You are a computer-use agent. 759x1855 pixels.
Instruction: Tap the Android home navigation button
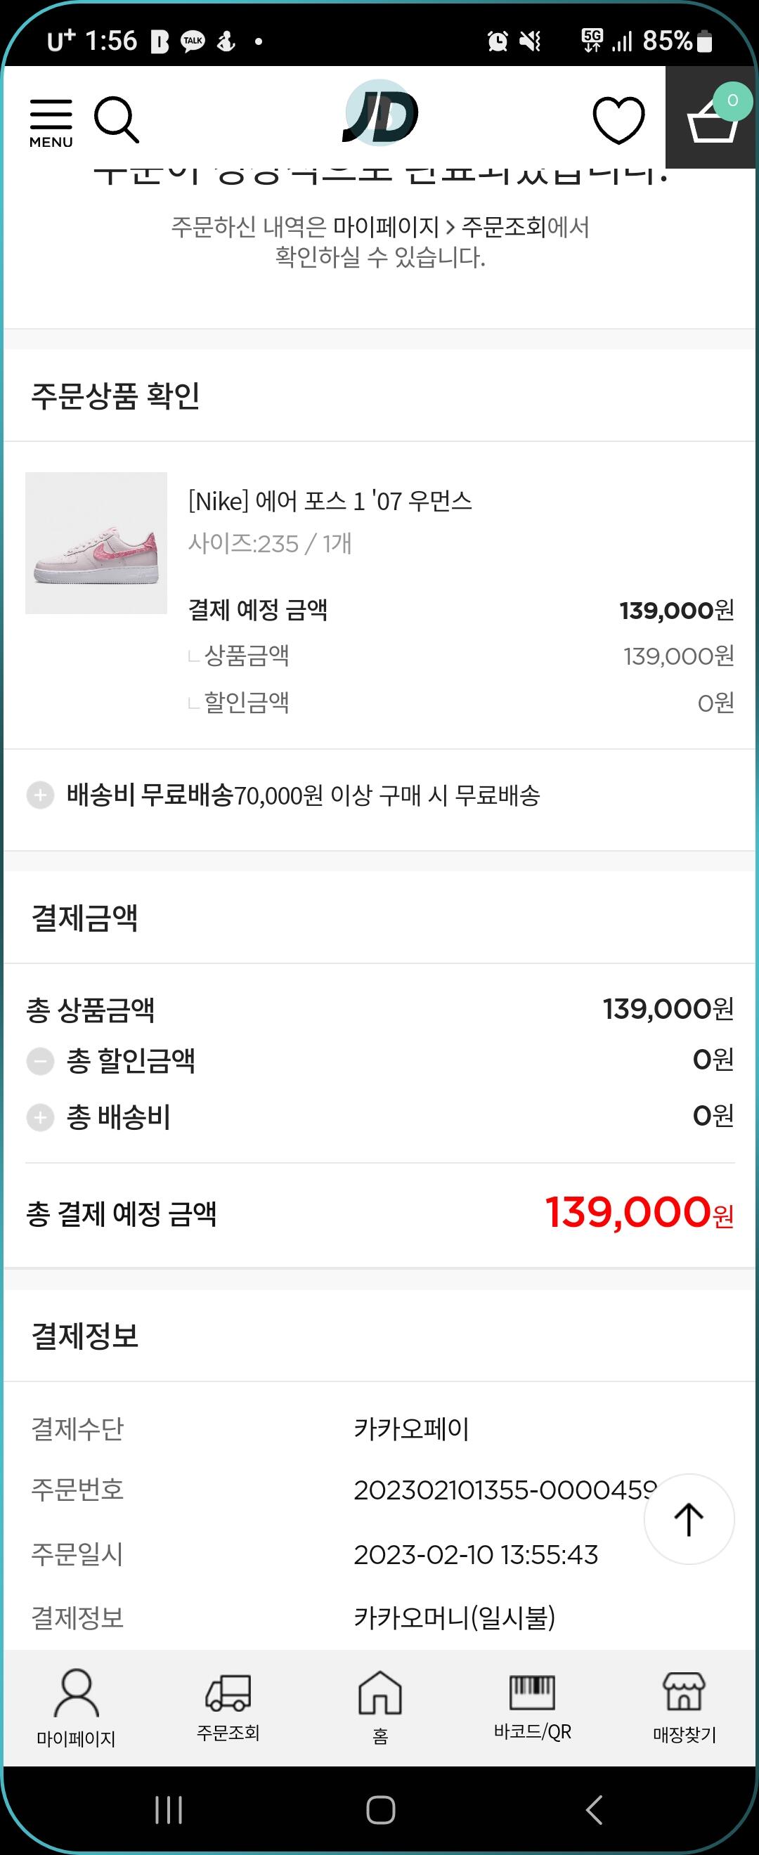(x=380, y=1809)
